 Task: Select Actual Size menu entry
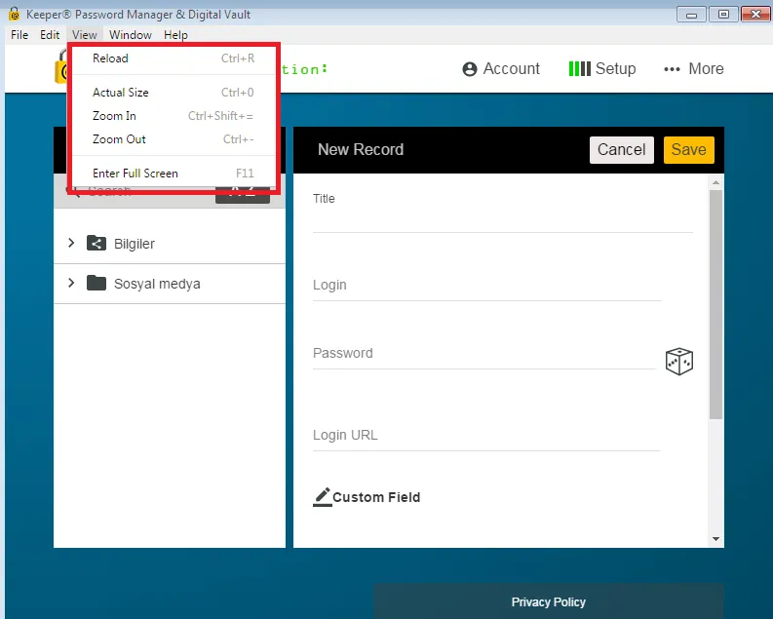[174, 93]
